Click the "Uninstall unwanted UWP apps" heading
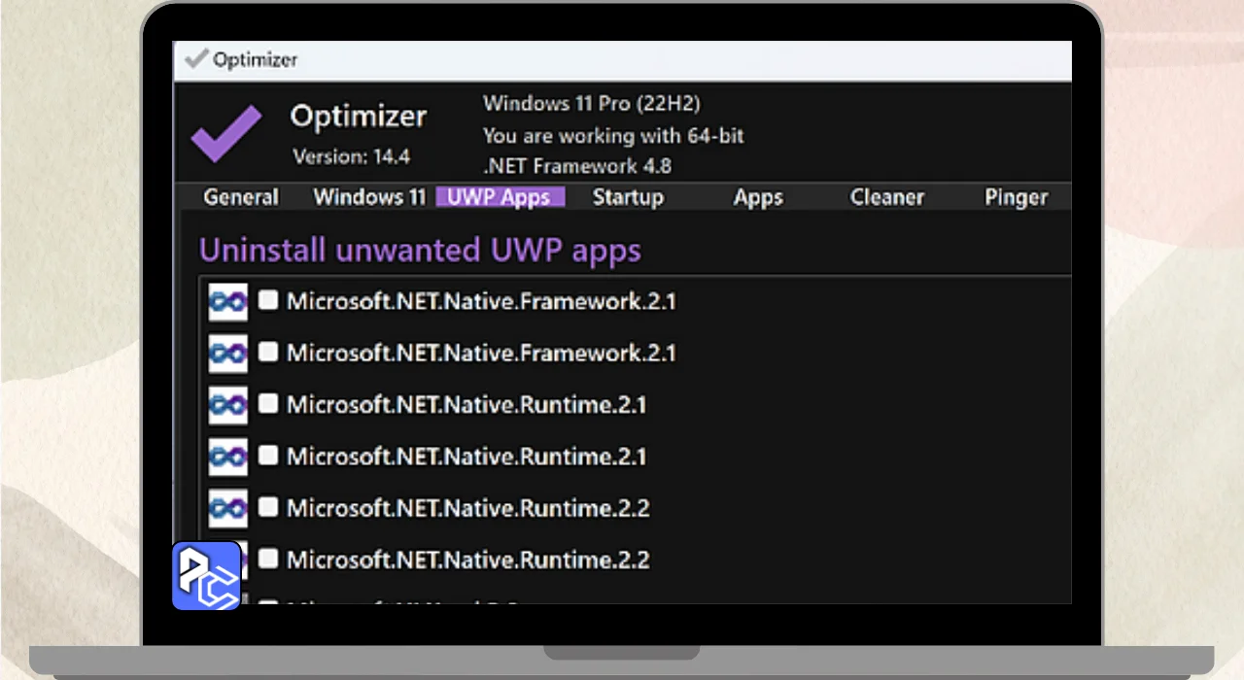The height and width of the screenshot is (680, 1244). point(420,251)
